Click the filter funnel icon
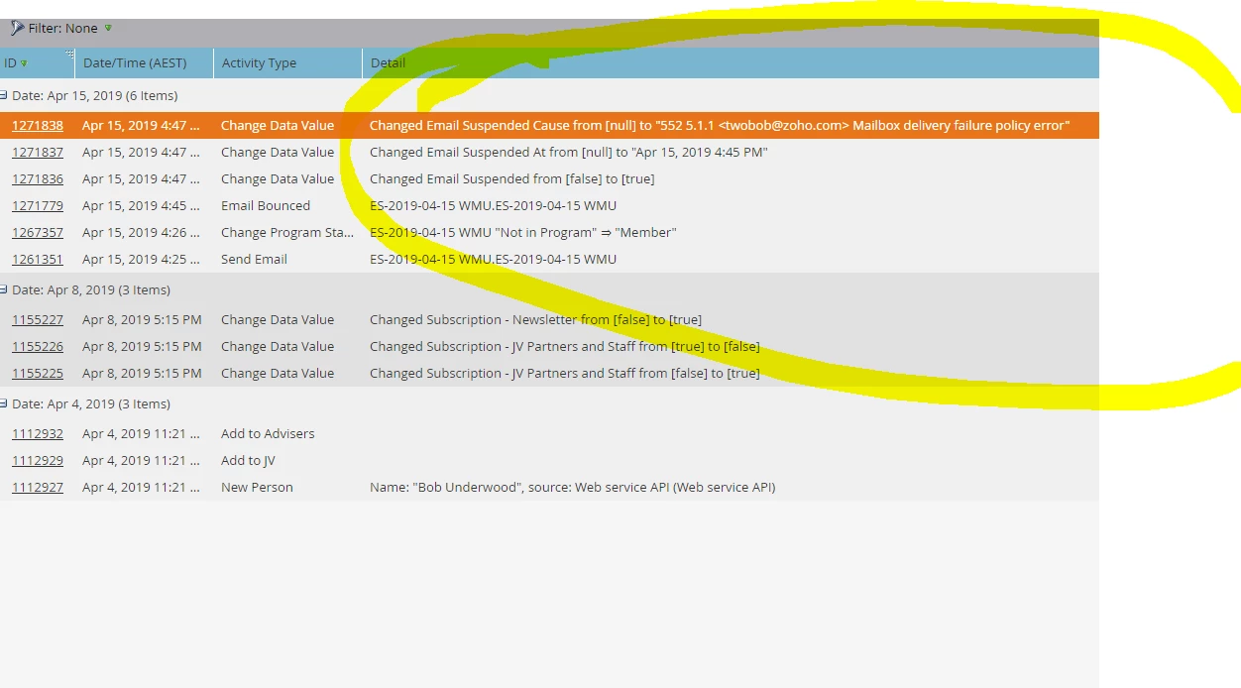The image size is (1241, 688). pos(17,28)
